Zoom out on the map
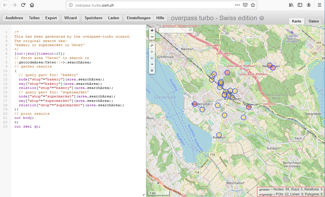The height and width of the screenshot is (197, 325). [152, 37]
